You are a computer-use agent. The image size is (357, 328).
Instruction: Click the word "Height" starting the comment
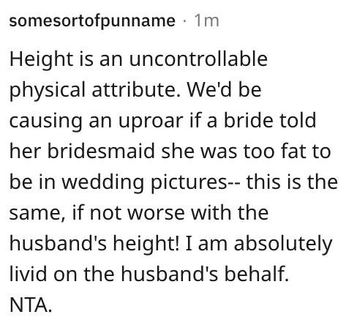[41, 60]
